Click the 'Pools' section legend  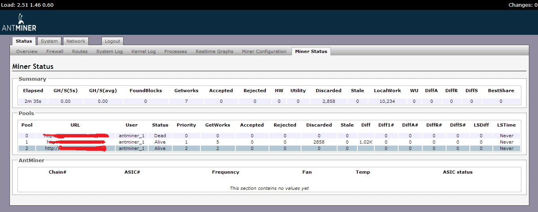pyautogui.click(x=27, y=113)
